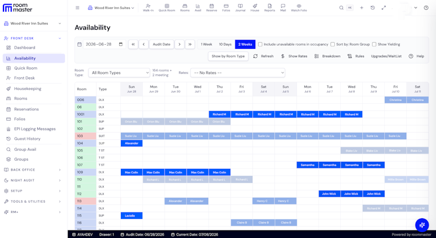Click room 103 red cell
The height and width of the screenshot is (238, 436).
pos(85,136)
